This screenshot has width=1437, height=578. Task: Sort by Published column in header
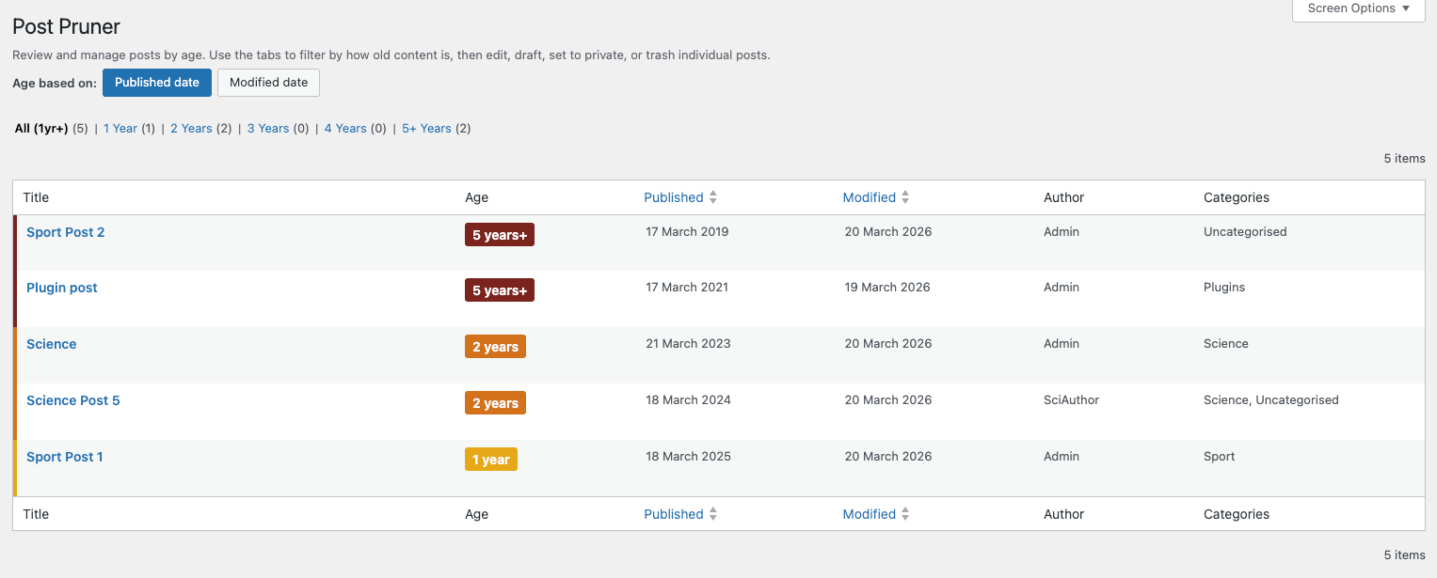673,197
